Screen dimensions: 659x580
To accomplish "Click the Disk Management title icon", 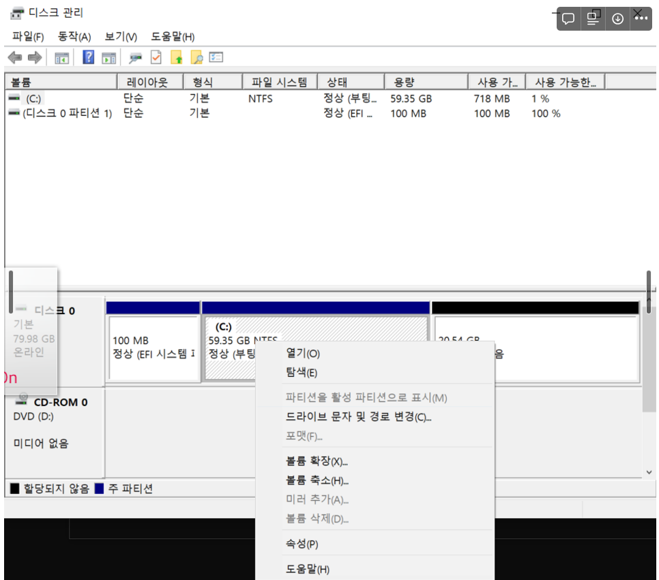I will 17,13.
